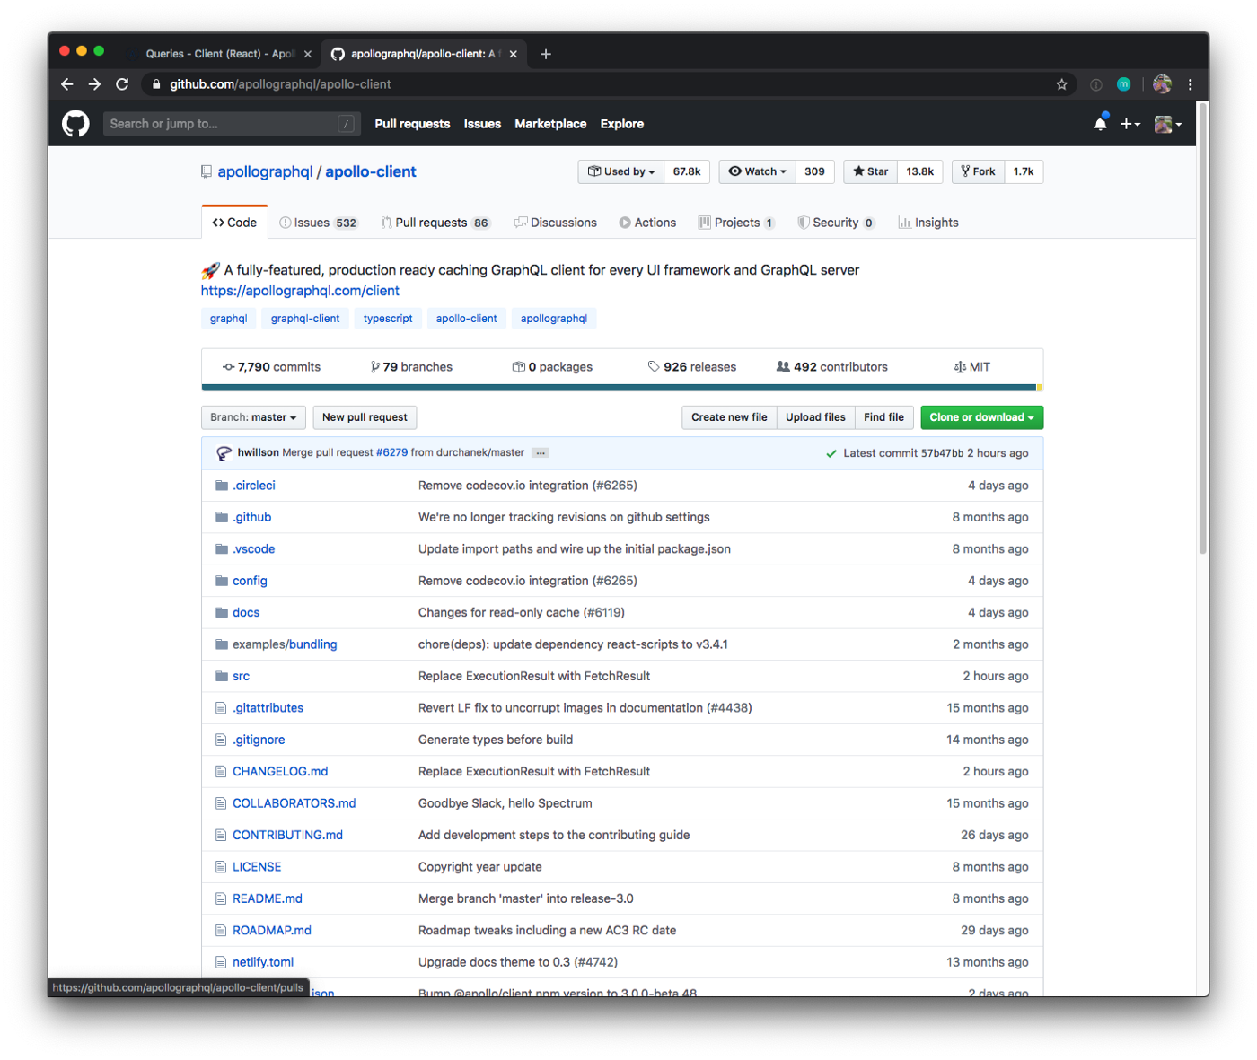1257x1060 pixels.
Task: Open the apollographql owner link
Action: (265, 171)
